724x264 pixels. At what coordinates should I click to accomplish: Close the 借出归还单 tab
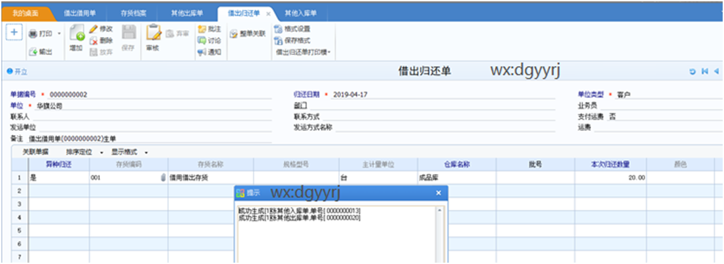click(269, 14)
